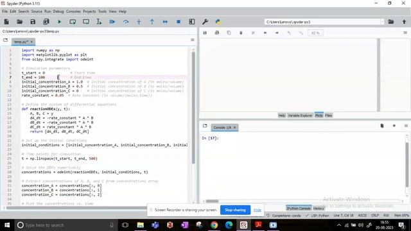The height and width of the screenshot is (231, 411).
Task: Browse editor tabs button
Action: 6,40
